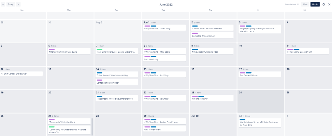The width and height of the screenshot is (333, 137).
Task: Close the calendar view
Action: coord(329,4)
